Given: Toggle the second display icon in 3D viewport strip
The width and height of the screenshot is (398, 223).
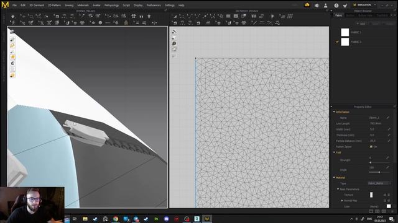Looking at the screenshot, I should pos(12,39).
